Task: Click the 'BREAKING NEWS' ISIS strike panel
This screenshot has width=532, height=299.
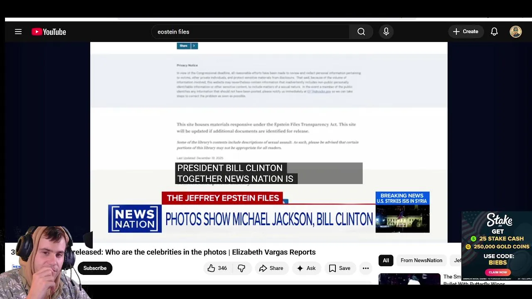Action: [x=402, y=212]
